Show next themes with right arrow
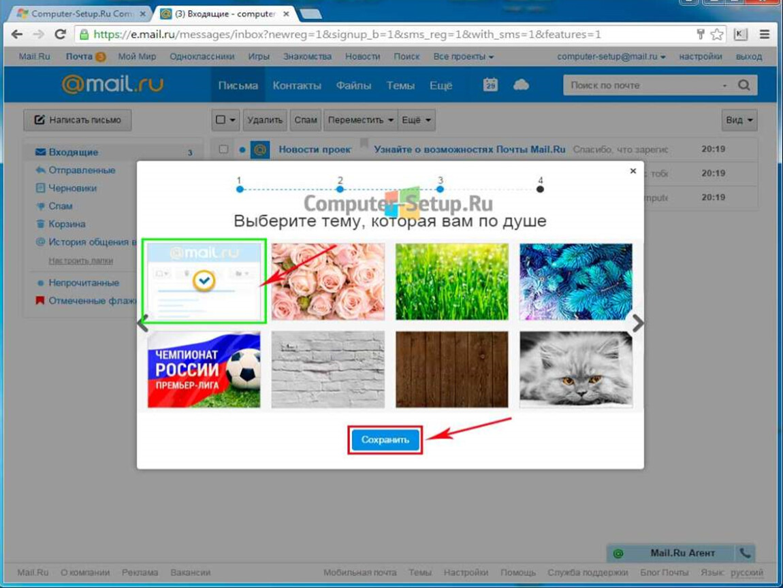 point(638,323)
